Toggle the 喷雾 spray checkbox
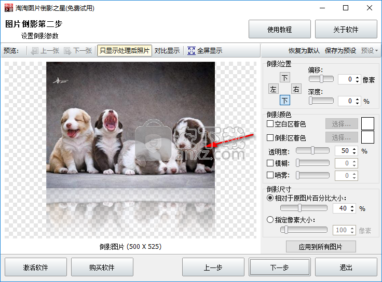382x282 pixels. coord(270,175)
